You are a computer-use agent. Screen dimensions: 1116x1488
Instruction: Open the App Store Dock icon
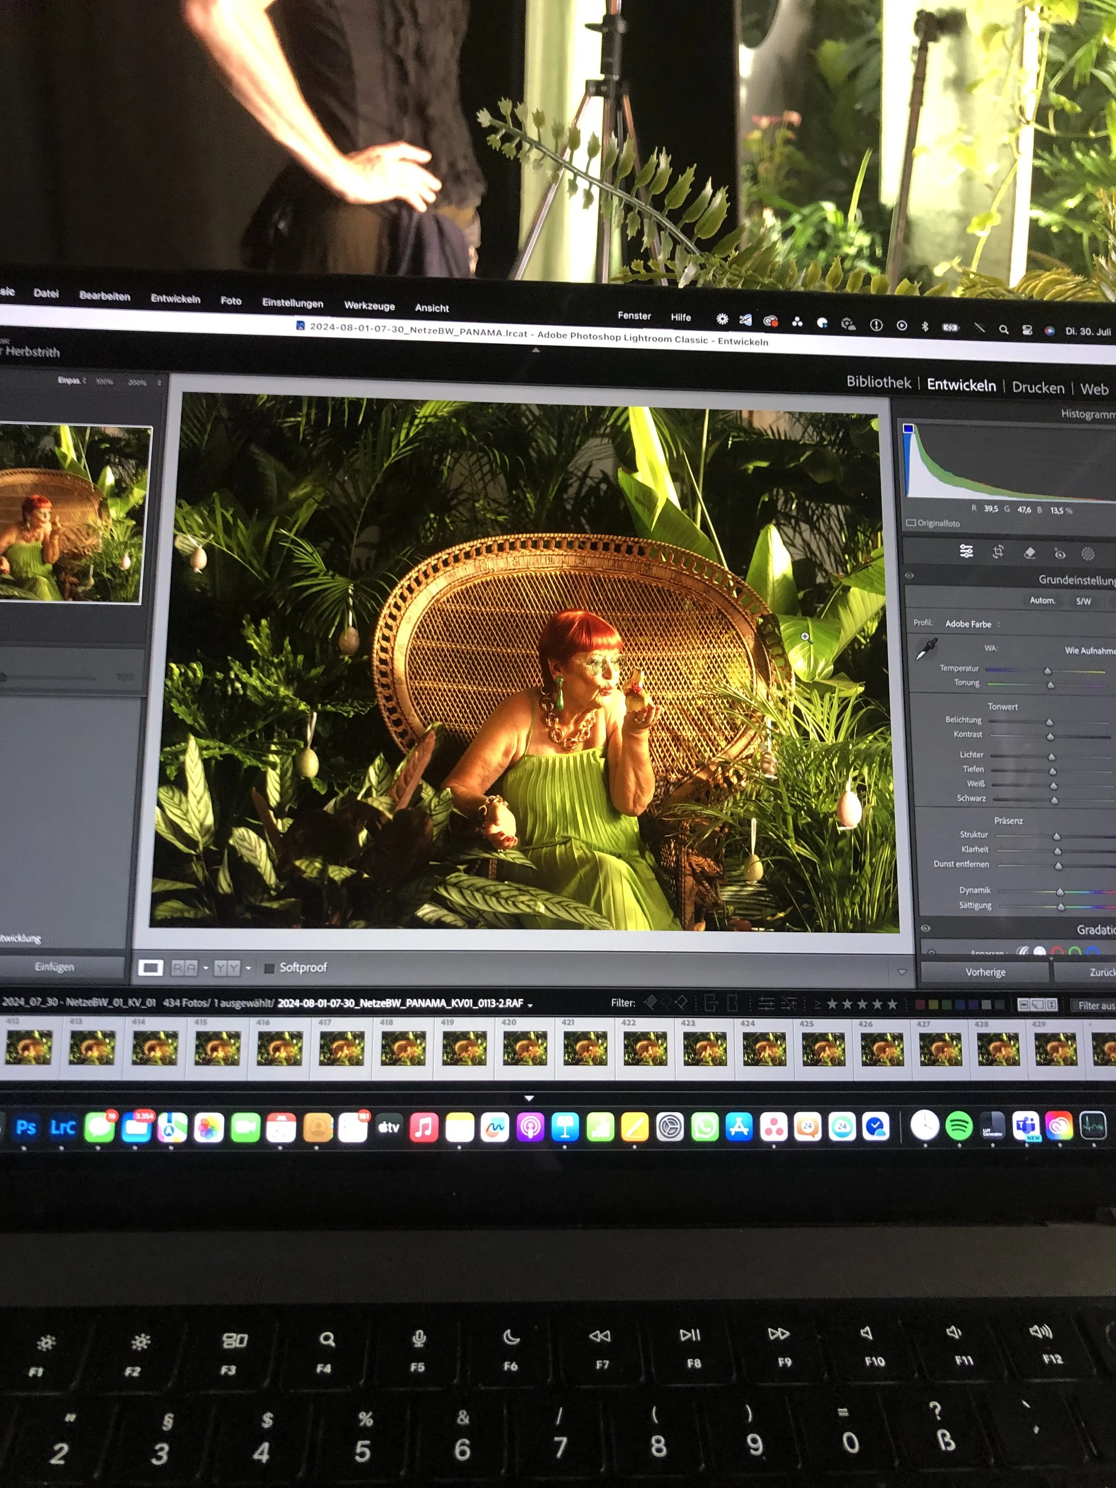739,1127
